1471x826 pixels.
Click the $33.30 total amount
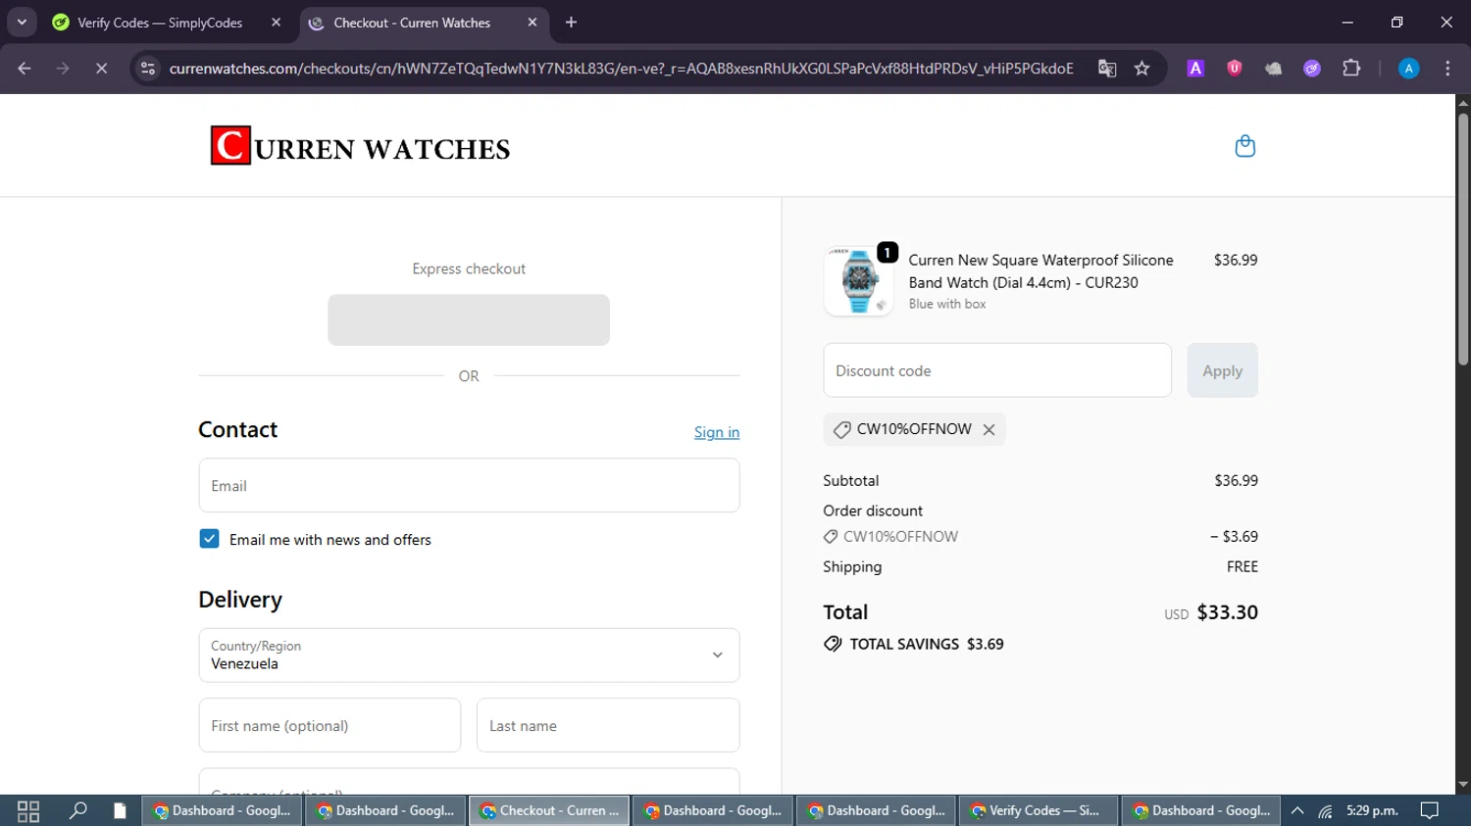click(x=1228, y=612)
